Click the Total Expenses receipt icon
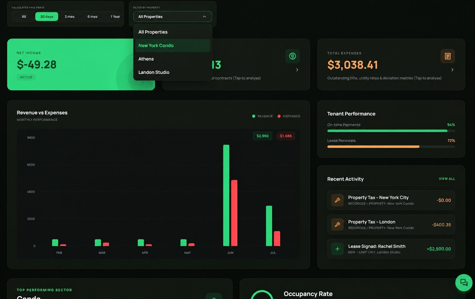The width and height of the screenshot is (475, 299). [448, 56]
